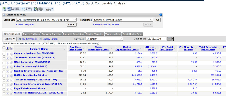Check the TKO Group Holdings checkbox

coord(4,81)
